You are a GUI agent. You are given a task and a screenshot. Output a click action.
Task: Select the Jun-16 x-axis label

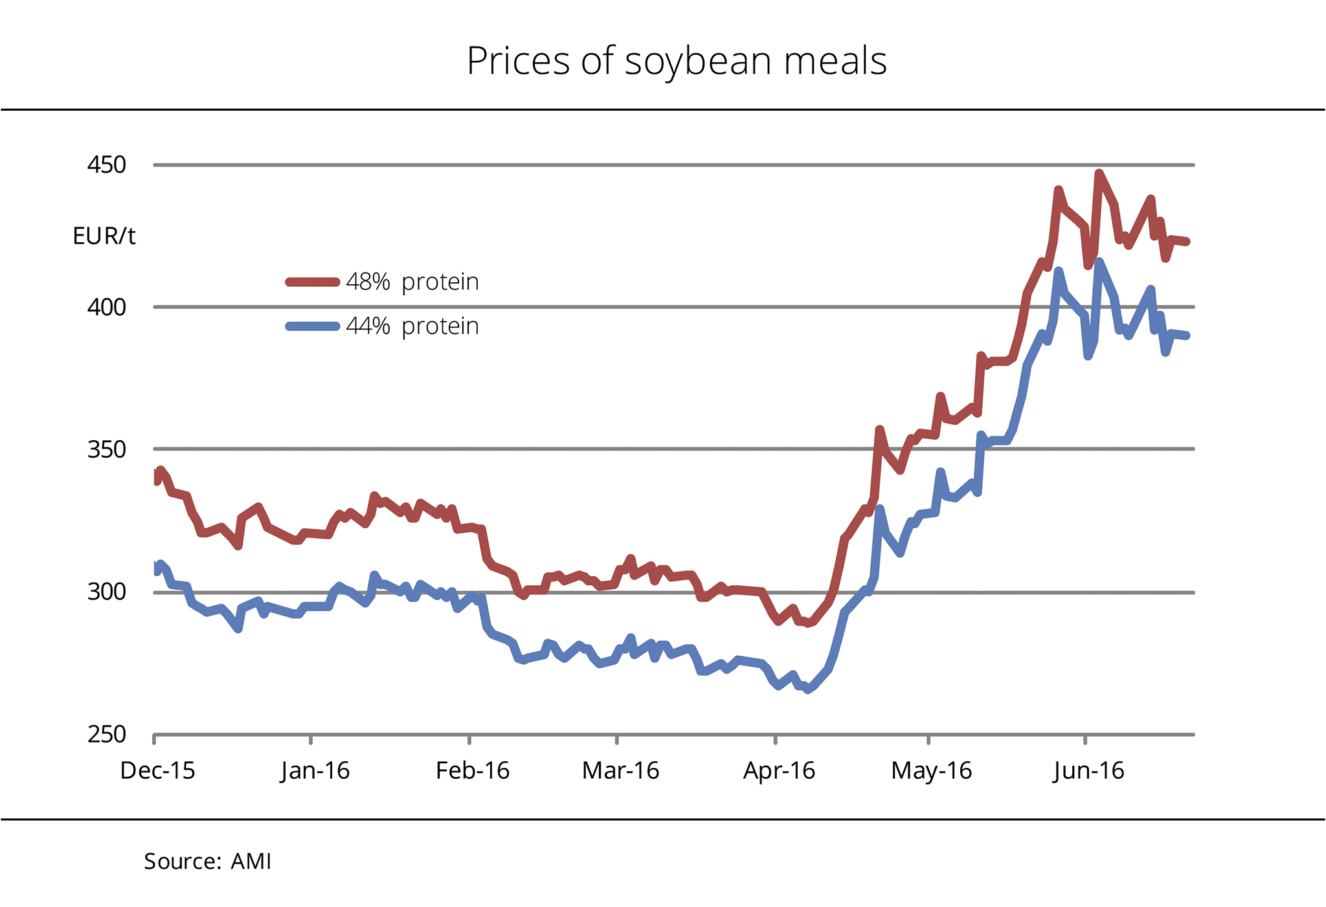(1088, 771)
